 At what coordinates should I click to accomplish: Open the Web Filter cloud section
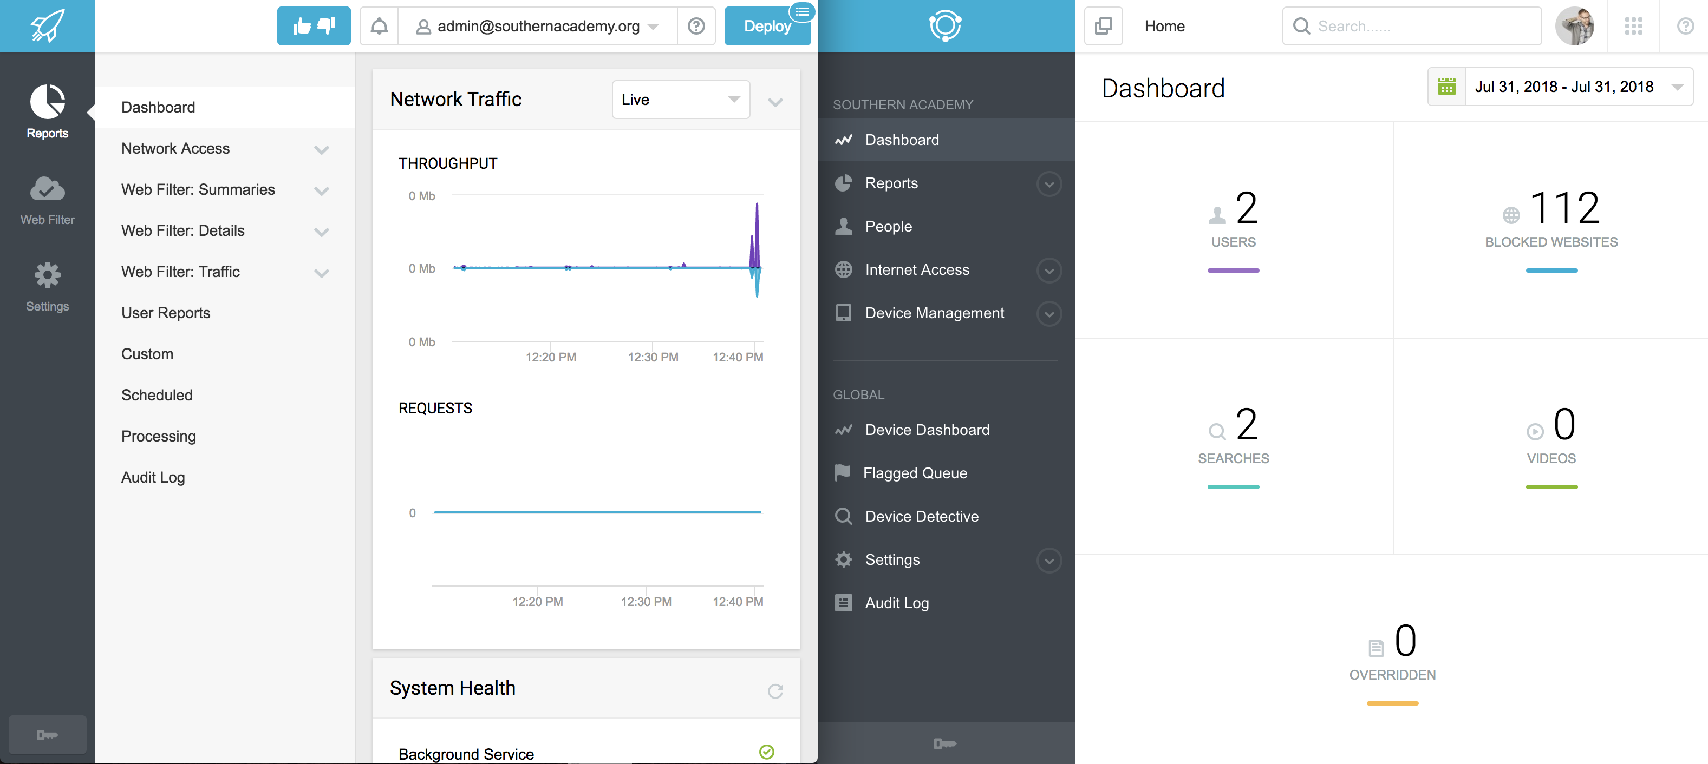pyautogui.click(x=47, y=201)
